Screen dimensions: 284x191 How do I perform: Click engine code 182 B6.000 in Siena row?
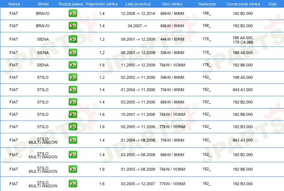click(x=243, y=65)
